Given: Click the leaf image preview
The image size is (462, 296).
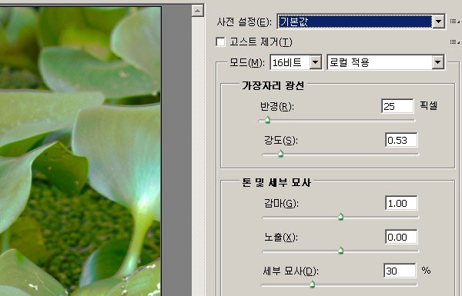Looking at the screenshot, I should 80,151.
